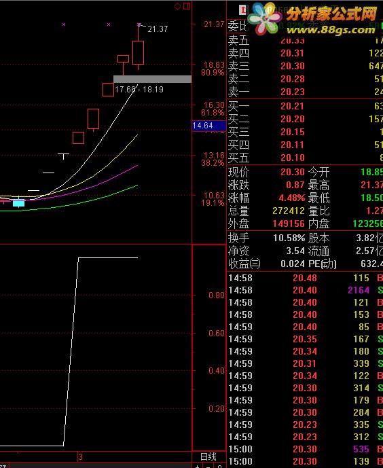Screen dimensions: 383x468
Task: Click the 量比 label
Action: point(319,211)
